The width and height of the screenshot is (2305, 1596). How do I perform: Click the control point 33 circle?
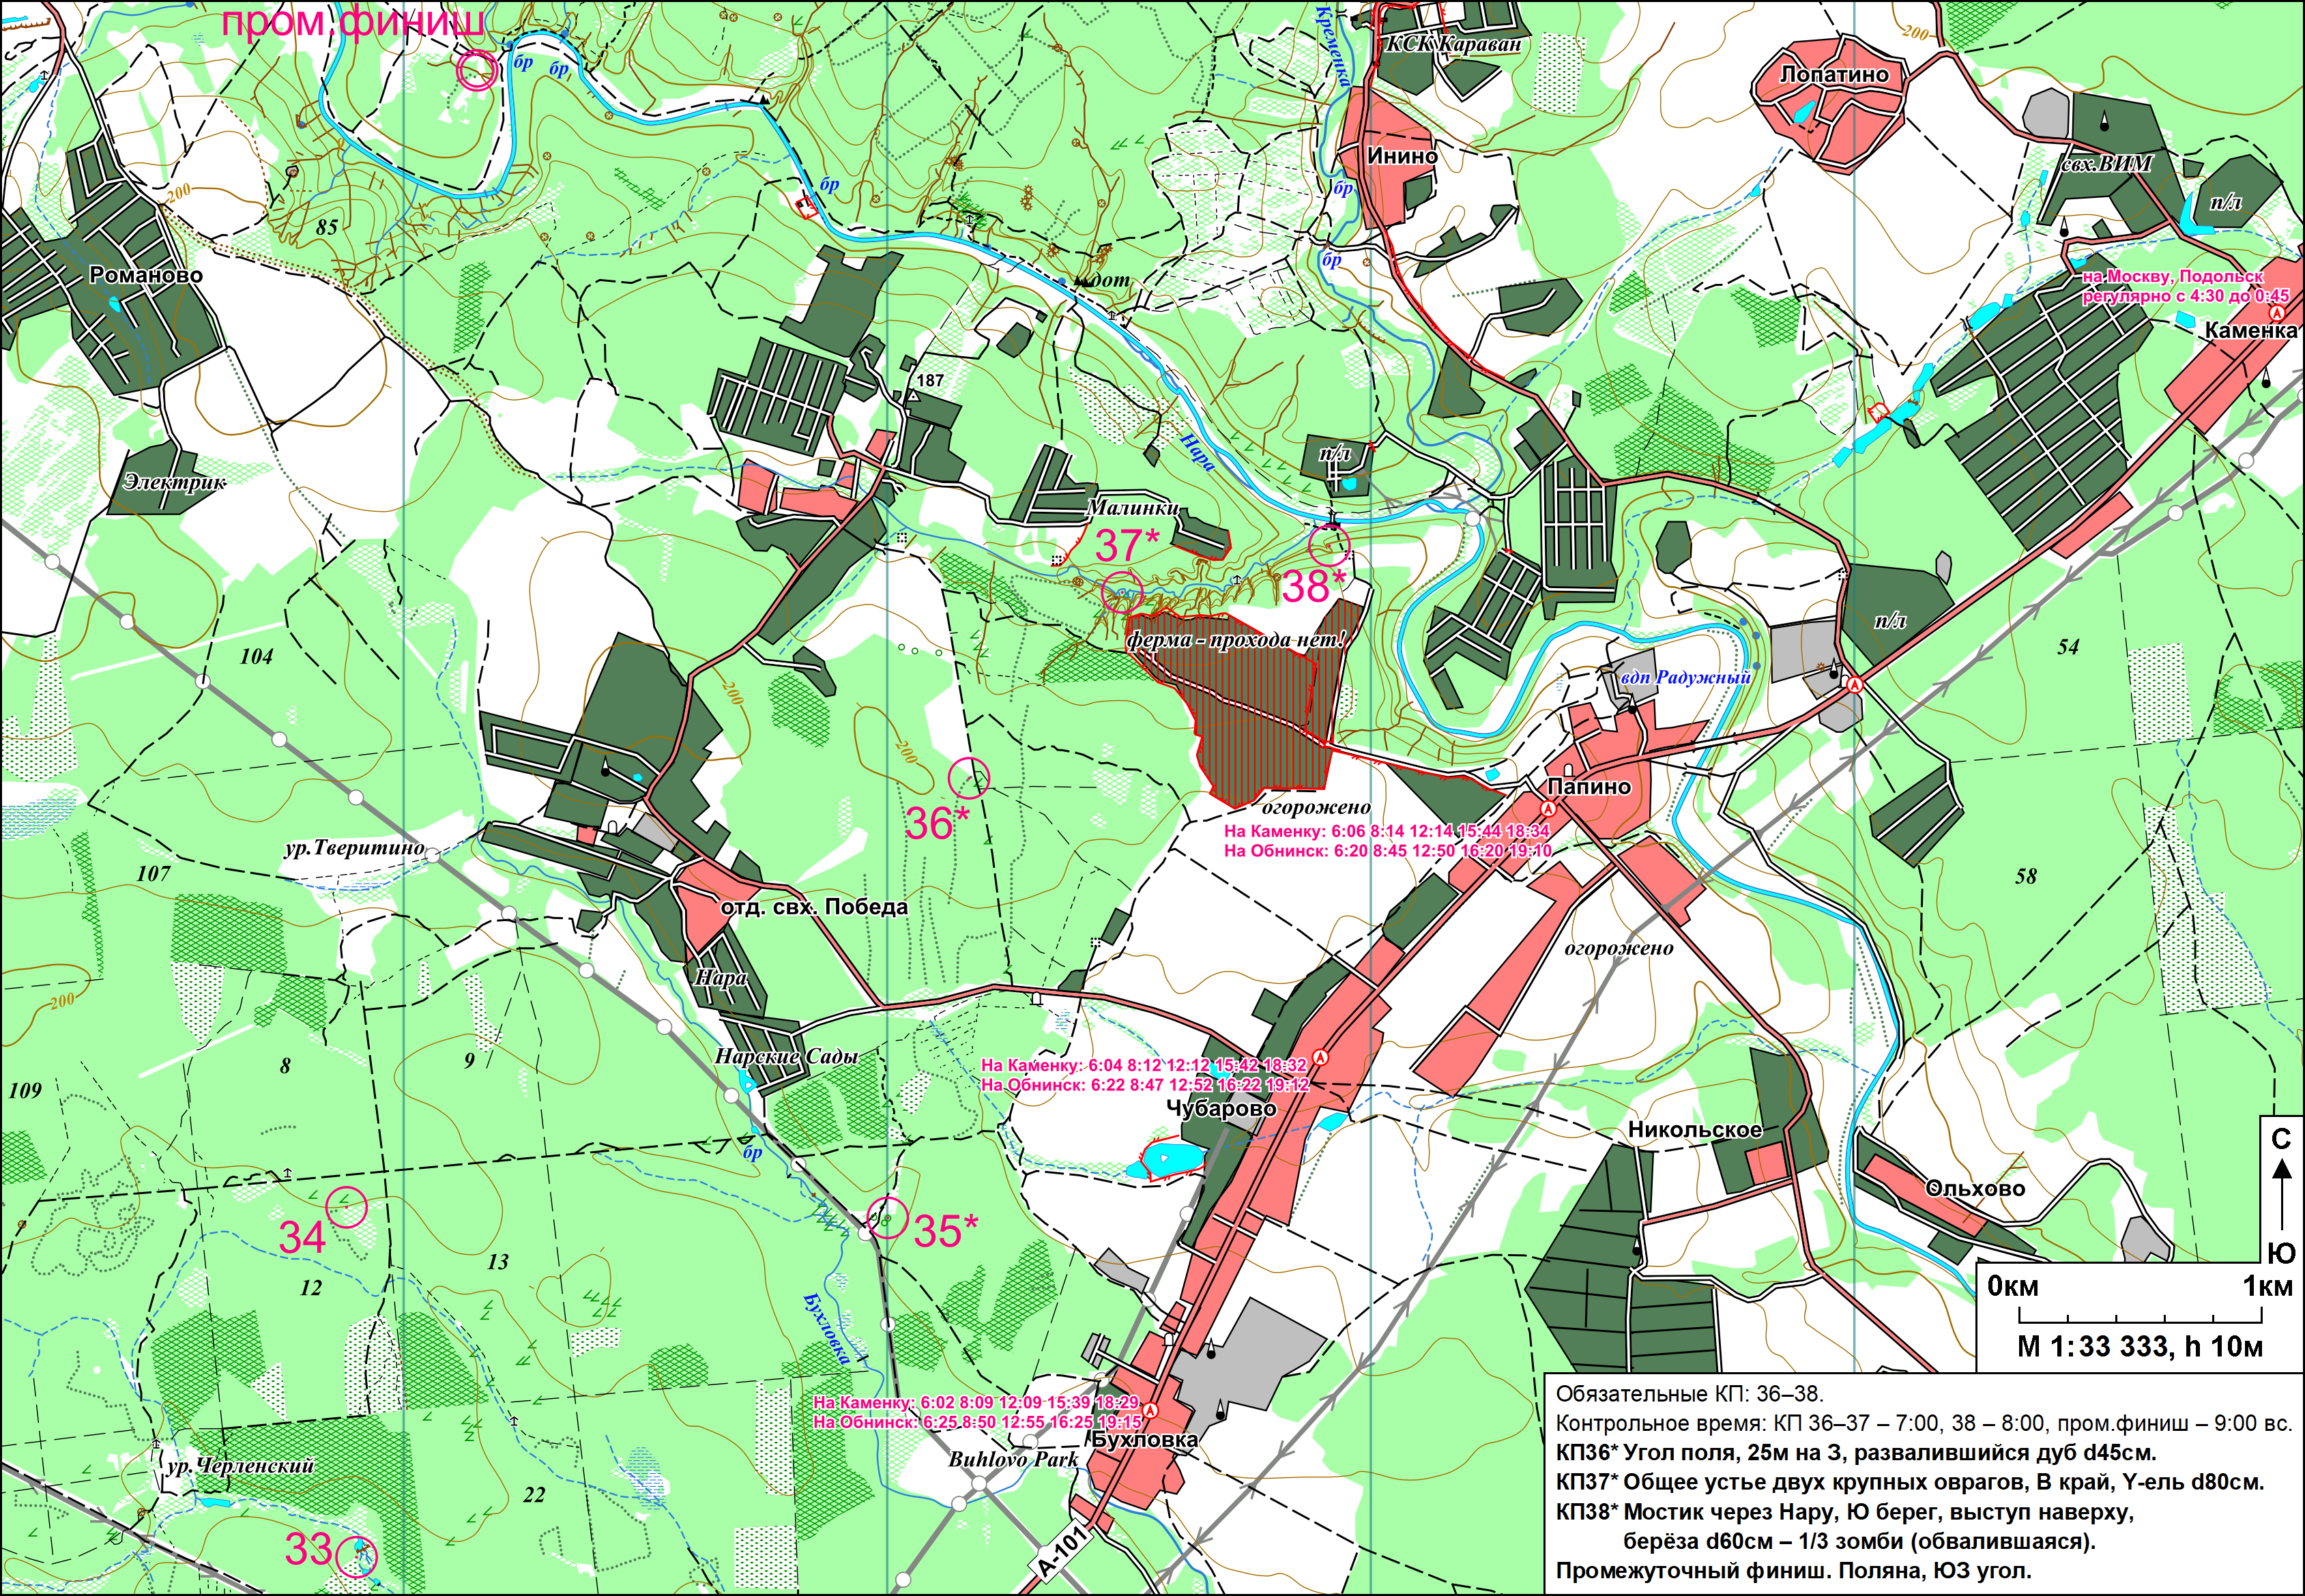(x=356, y=1556)
